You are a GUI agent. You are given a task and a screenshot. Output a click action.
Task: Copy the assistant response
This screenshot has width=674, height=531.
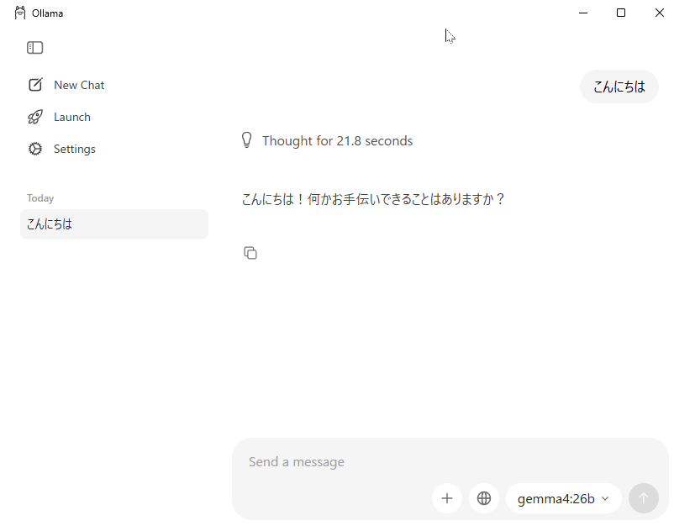[250, 253]
